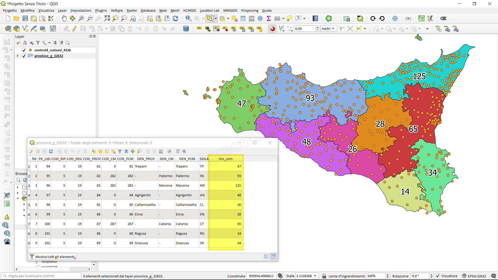This screenshot has height=280, width=498.
Task: Toggle editing with the yellow pencil icon
Action: coord(75,29)
